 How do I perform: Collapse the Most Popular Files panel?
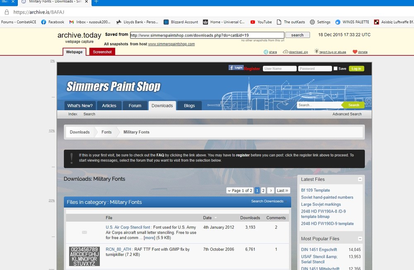(360, 239)
